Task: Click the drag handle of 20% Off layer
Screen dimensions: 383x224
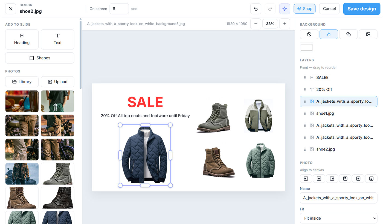Action: (305, 89)
